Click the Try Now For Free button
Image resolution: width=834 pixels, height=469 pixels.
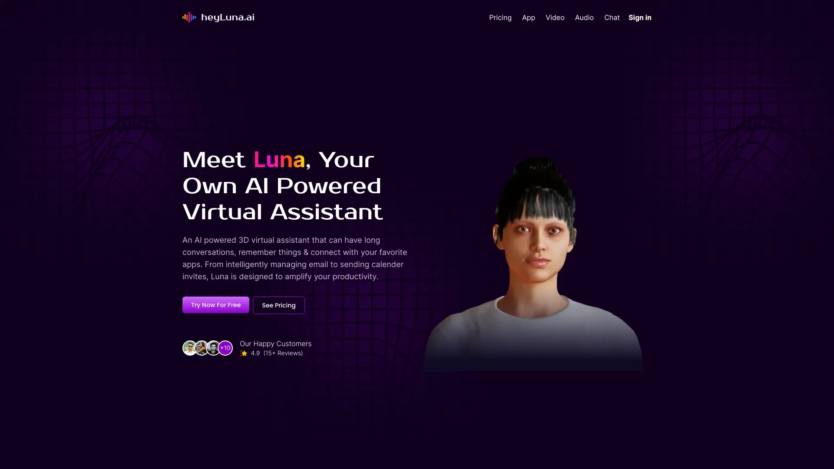(x=216, y=305)
